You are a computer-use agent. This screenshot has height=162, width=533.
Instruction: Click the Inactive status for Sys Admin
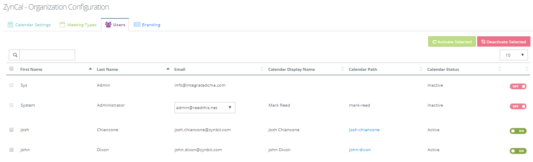coord(435,85)
